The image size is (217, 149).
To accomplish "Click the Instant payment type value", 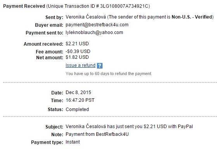I will coord(73,142).
